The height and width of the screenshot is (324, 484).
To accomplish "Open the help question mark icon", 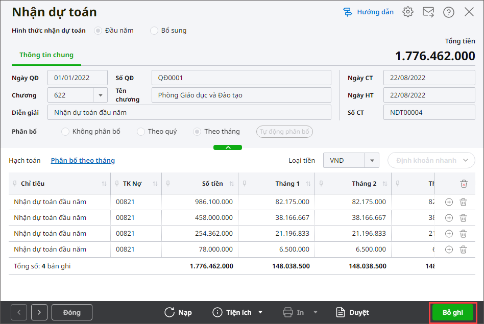I will tap(449, 12).
